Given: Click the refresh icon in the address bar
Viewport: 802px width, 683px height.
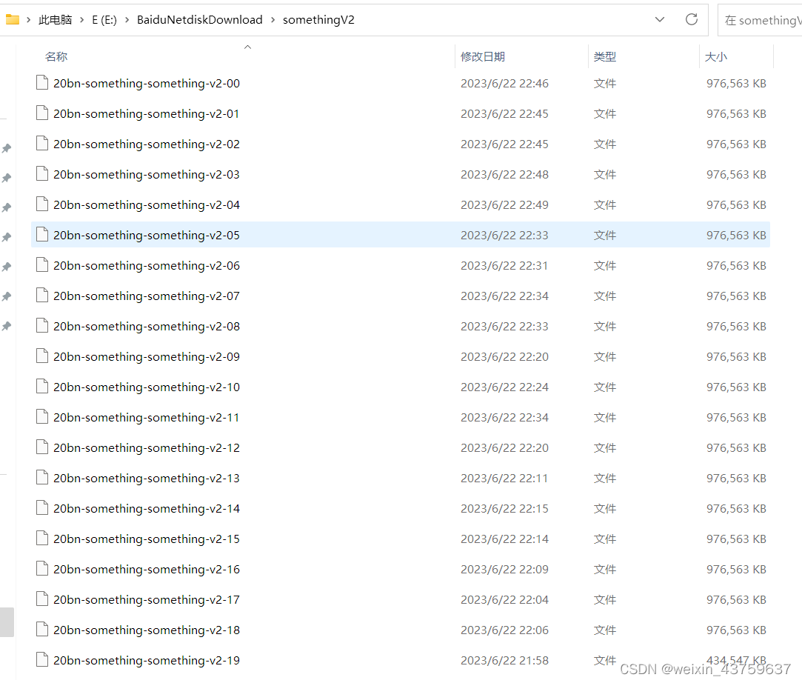Looking at the screenshot, I should (691, 19).
